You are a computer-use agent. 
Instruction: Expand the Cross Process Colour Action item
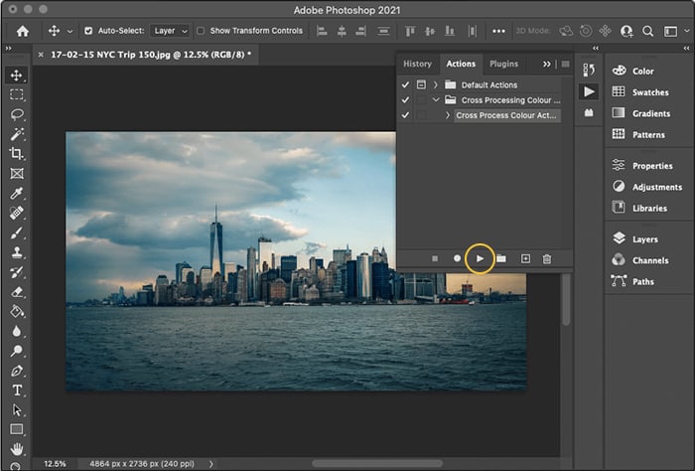pyautogui.click(x=448, y=116)
